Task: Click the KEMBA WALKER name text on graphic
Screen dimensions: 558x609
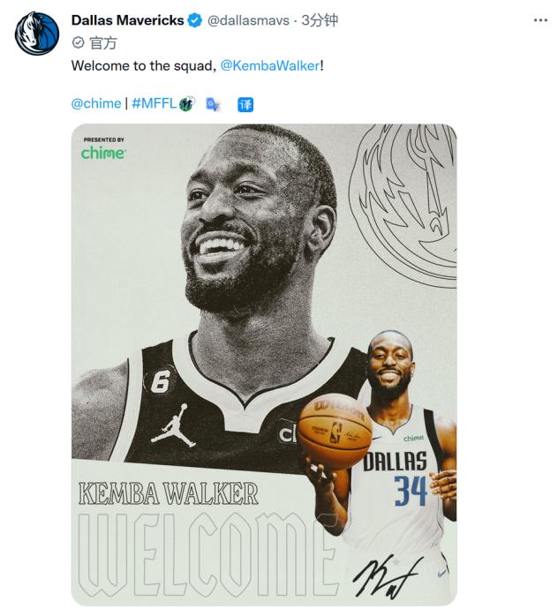Action: [x=169, y=493]
